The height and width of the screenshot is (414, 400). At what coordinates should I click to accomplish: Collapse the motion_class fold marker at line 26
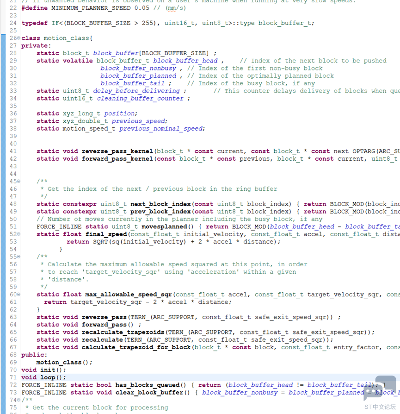click(18, 38)
